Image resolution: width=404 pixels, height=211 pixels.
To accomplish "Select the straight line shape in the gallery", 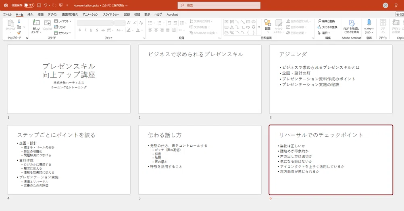I will tap(237, 22).
